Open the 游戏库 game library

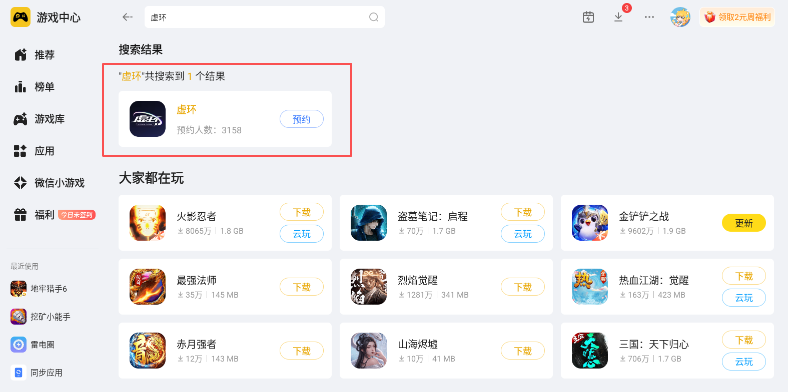pos(40,119)
